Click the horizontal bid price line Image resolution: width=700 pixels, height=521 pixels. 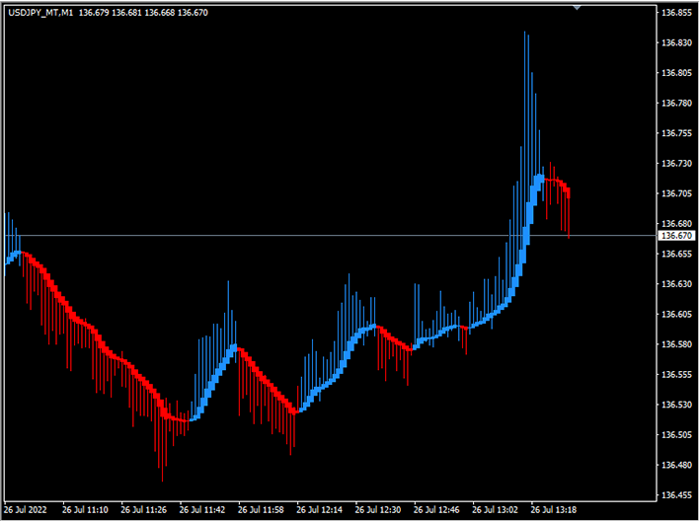click(x=331, y=235)
